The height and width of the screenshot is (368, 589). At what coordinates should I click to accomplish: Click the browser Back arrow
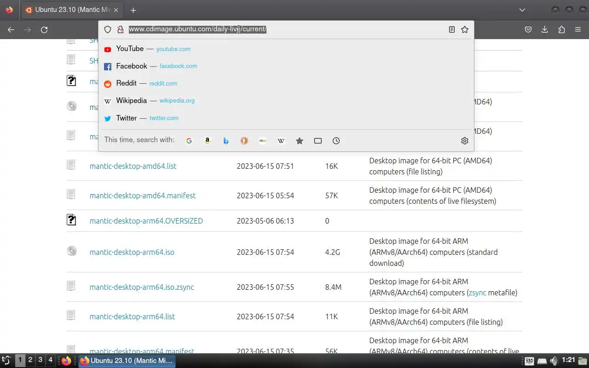click(x=11, y=29)
